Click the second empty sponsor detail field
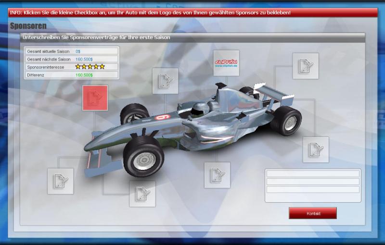The height and width of the screenshot is (245, 385). click(x=313, y=182)
